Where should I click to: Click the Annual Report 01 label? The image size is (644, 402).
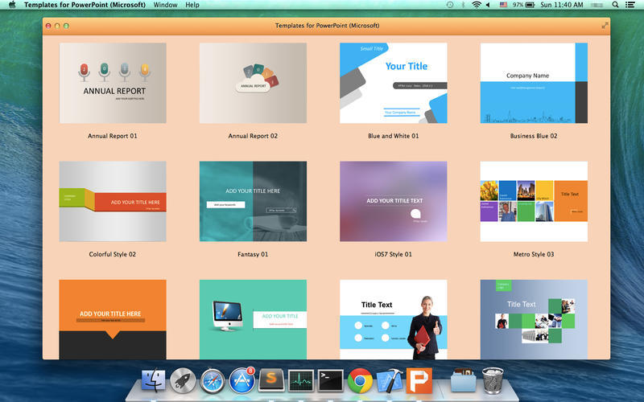(113, 136)
